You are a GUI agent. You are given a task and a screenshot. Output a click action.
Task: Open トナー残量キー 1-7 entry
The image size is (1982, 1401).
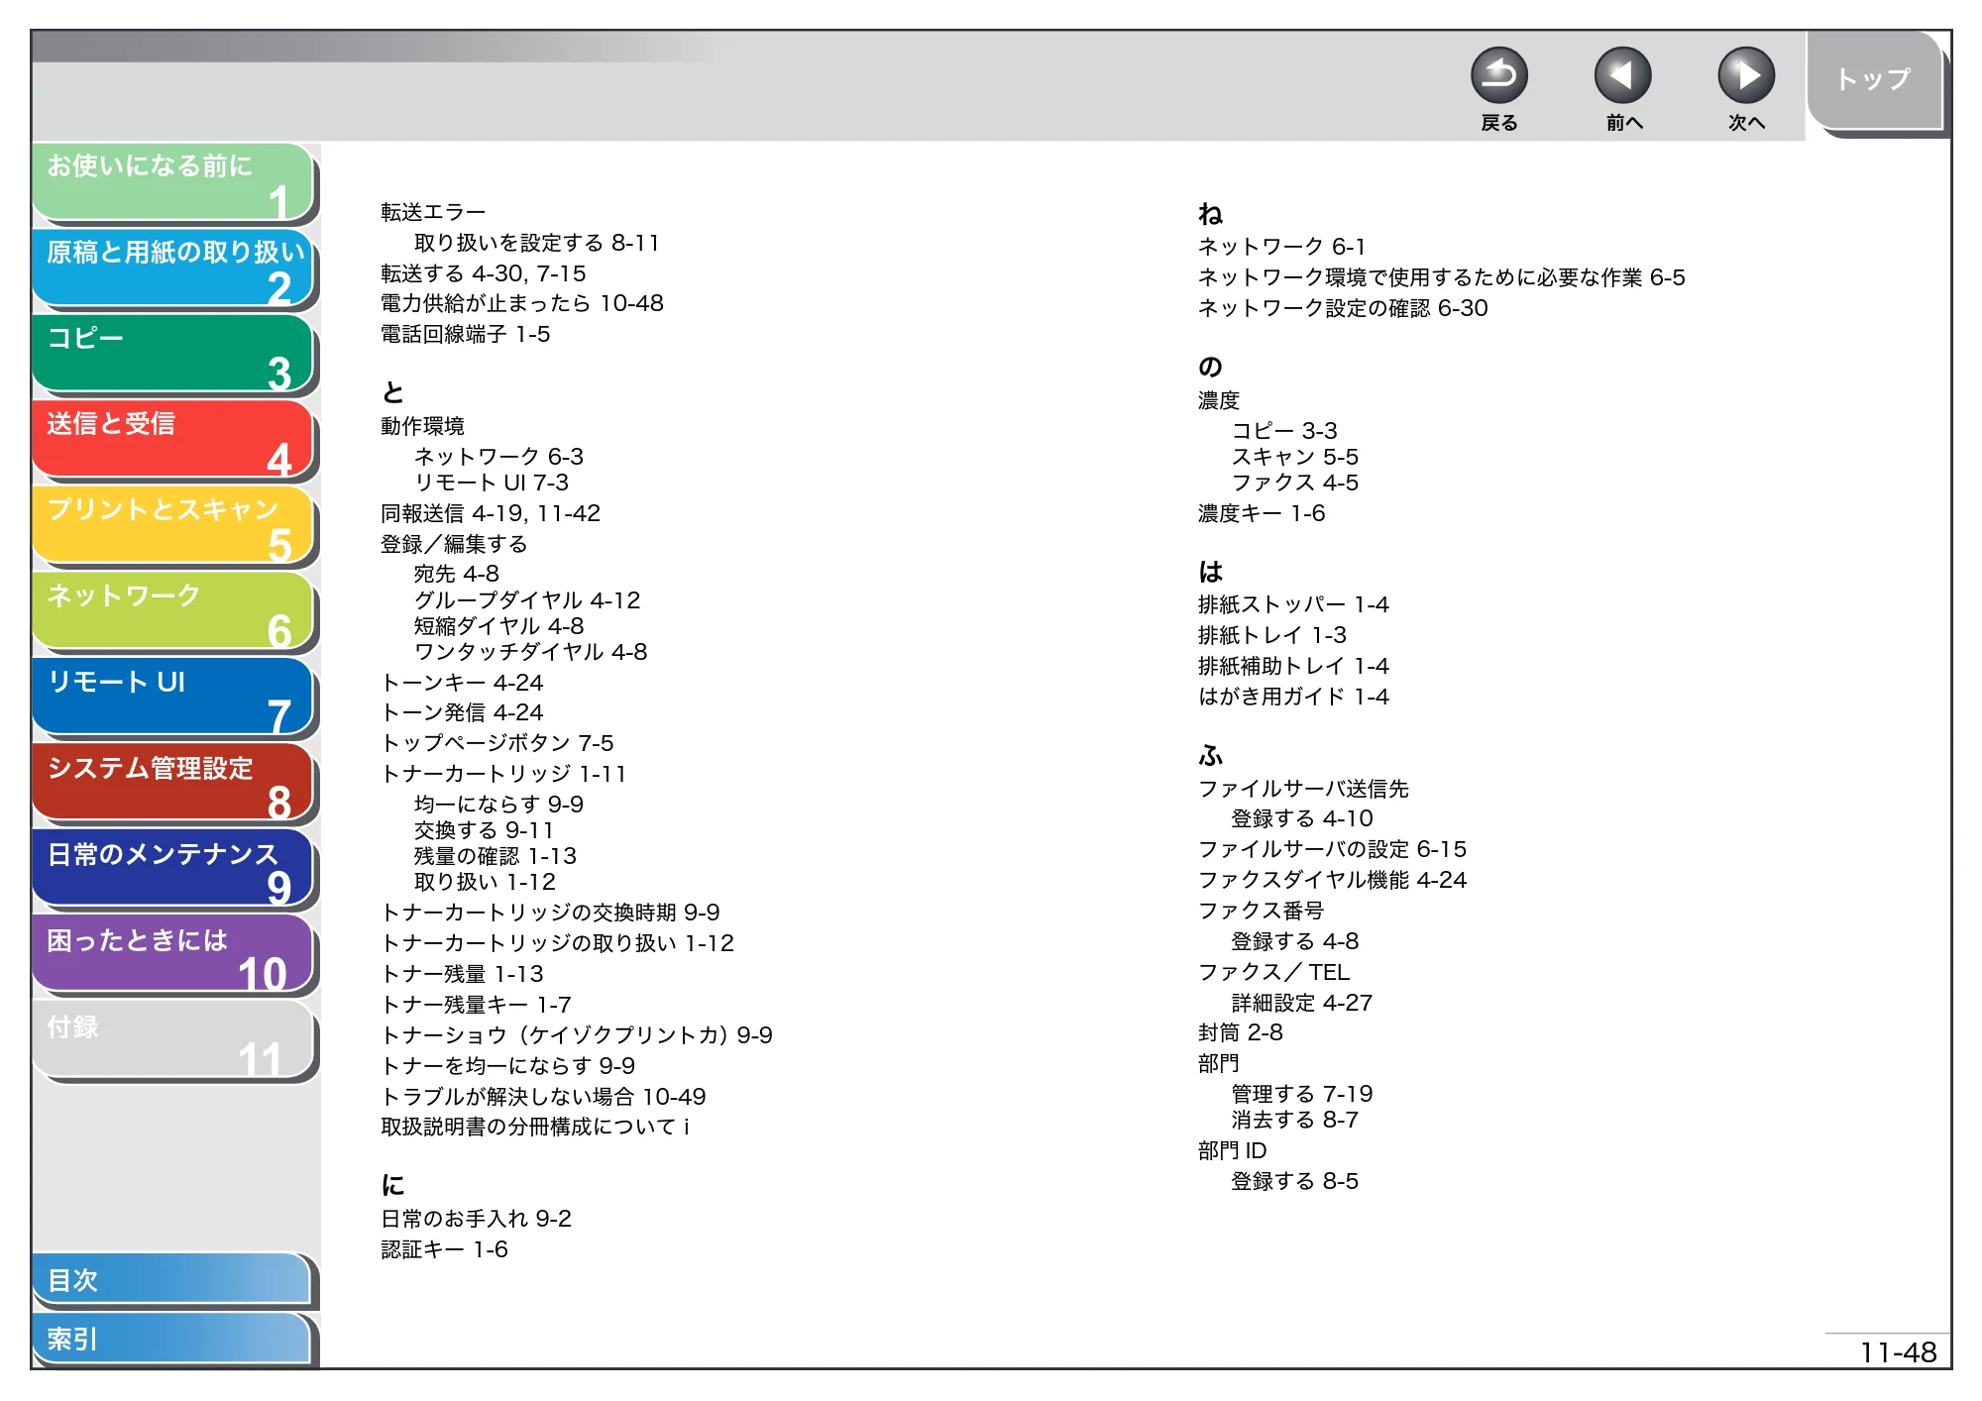coord(476,1005)
